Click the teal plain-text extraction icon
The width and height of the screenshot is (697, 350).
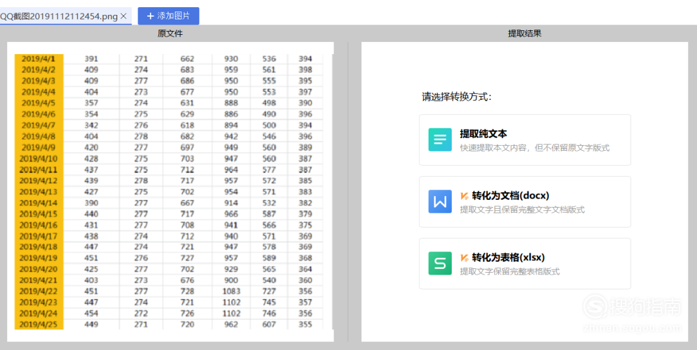[x=439, y=140]
